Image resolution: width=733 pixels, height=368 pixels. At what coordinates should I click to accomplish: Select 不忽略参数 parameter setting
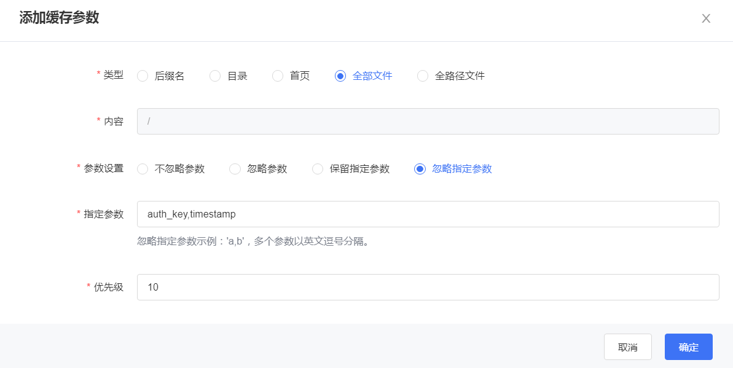[x=143, y=169]
